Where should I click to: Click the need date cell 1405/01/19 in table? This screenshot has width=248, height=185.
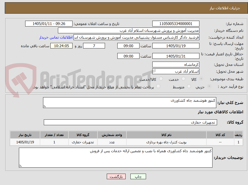[25, 142]
